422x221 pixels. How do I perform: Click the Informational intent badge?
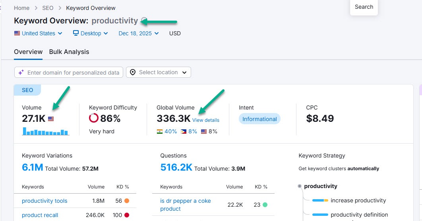259,119
